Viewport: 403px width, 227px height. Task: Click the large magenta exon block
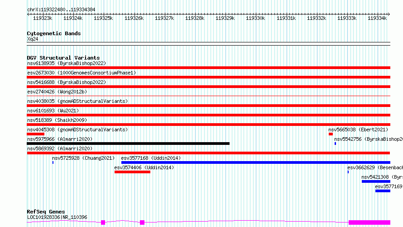(x=369, y=222)
